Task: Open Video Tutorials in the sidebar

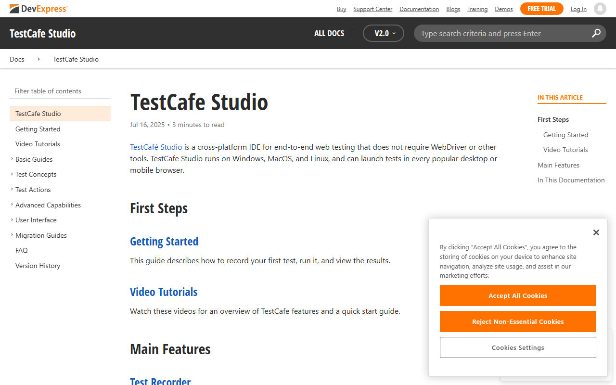Action: pos(38,144)
